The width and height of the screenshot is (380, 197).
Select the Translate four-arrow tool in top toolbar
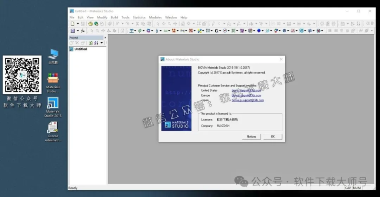[175, 24]
